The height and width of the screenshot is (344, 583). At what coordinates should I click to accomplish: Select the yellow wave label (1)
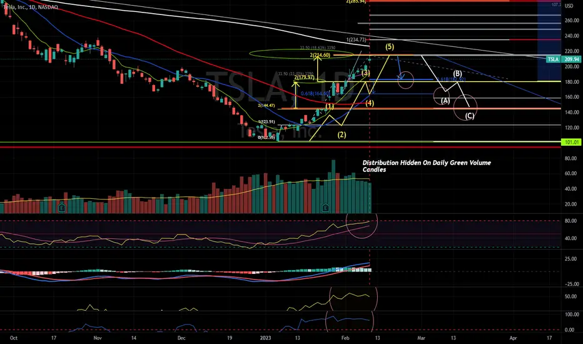(x=330, y=106)
